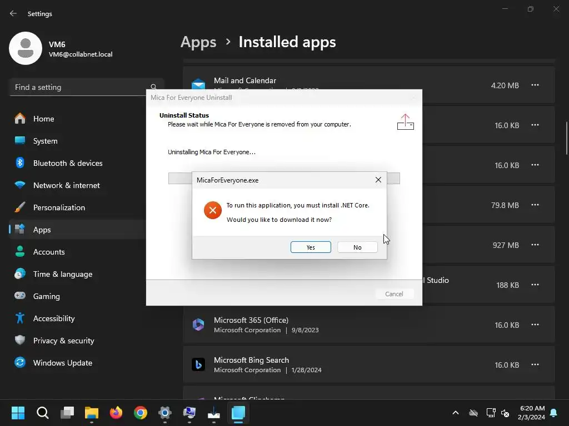Select Apps in the sidebar
The width and height of the screenshot is (569, 426).
click(78, 230)
